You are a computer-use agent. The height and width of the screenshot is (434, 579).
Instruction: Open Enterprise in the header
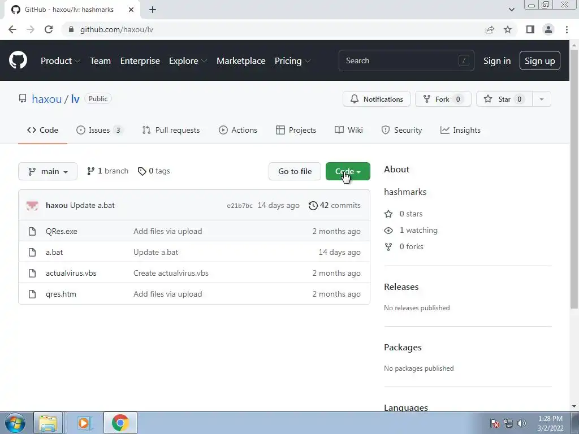[x=140, y=60]
